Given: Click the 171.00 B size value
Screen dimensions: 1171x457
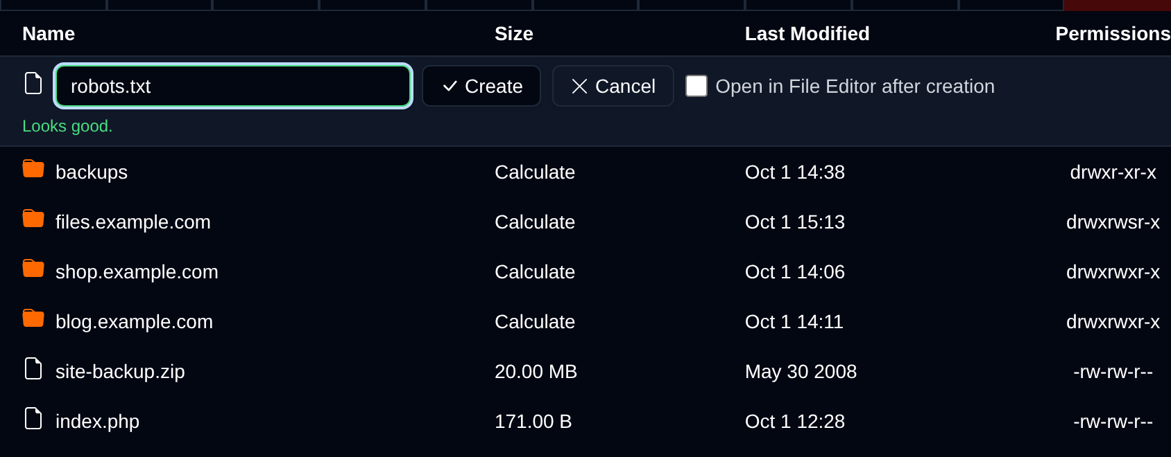Looking at the screenshot, I should pyautogui.click(x=533, y=422).
